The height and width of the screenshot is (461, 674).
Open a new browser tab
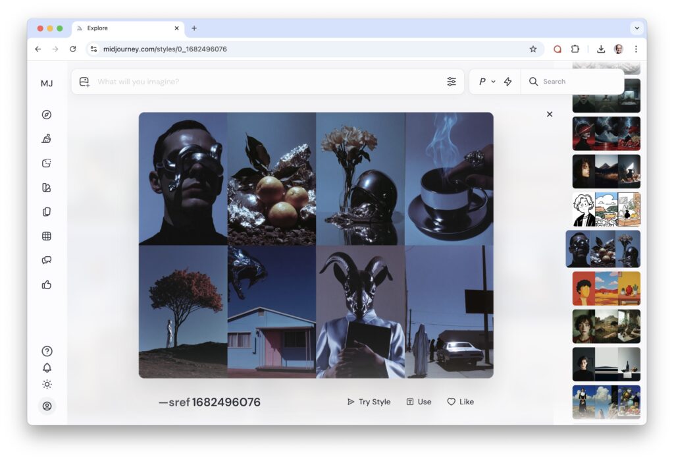coord(194,28)
